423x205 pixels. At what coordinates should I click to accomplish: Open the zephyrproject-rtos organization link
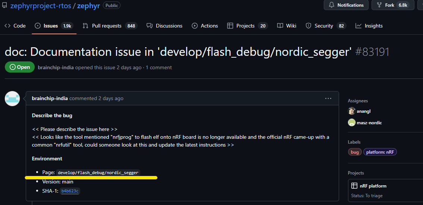pyautogui.click(x=41, y=6)
